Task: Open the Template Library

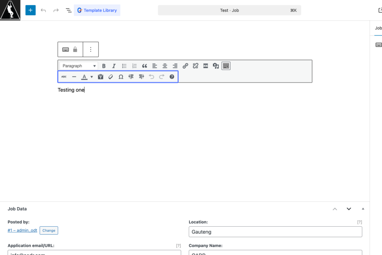Action: coord(97,10)
